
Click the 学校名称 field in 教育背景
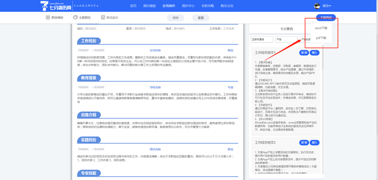click(155, 87)
